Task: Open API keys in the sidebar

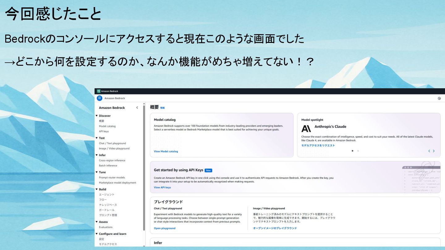Action: (104, 131)
